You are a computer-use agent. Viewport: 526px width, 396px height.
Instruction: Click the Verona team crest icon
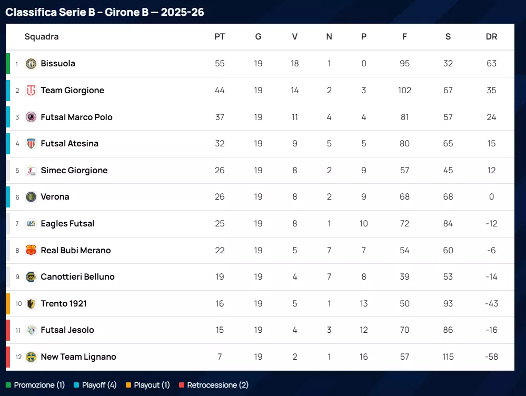click(31, 197)
